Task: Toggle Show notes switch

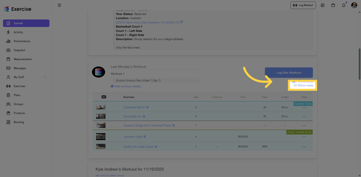Action: [x=295, y=86]
